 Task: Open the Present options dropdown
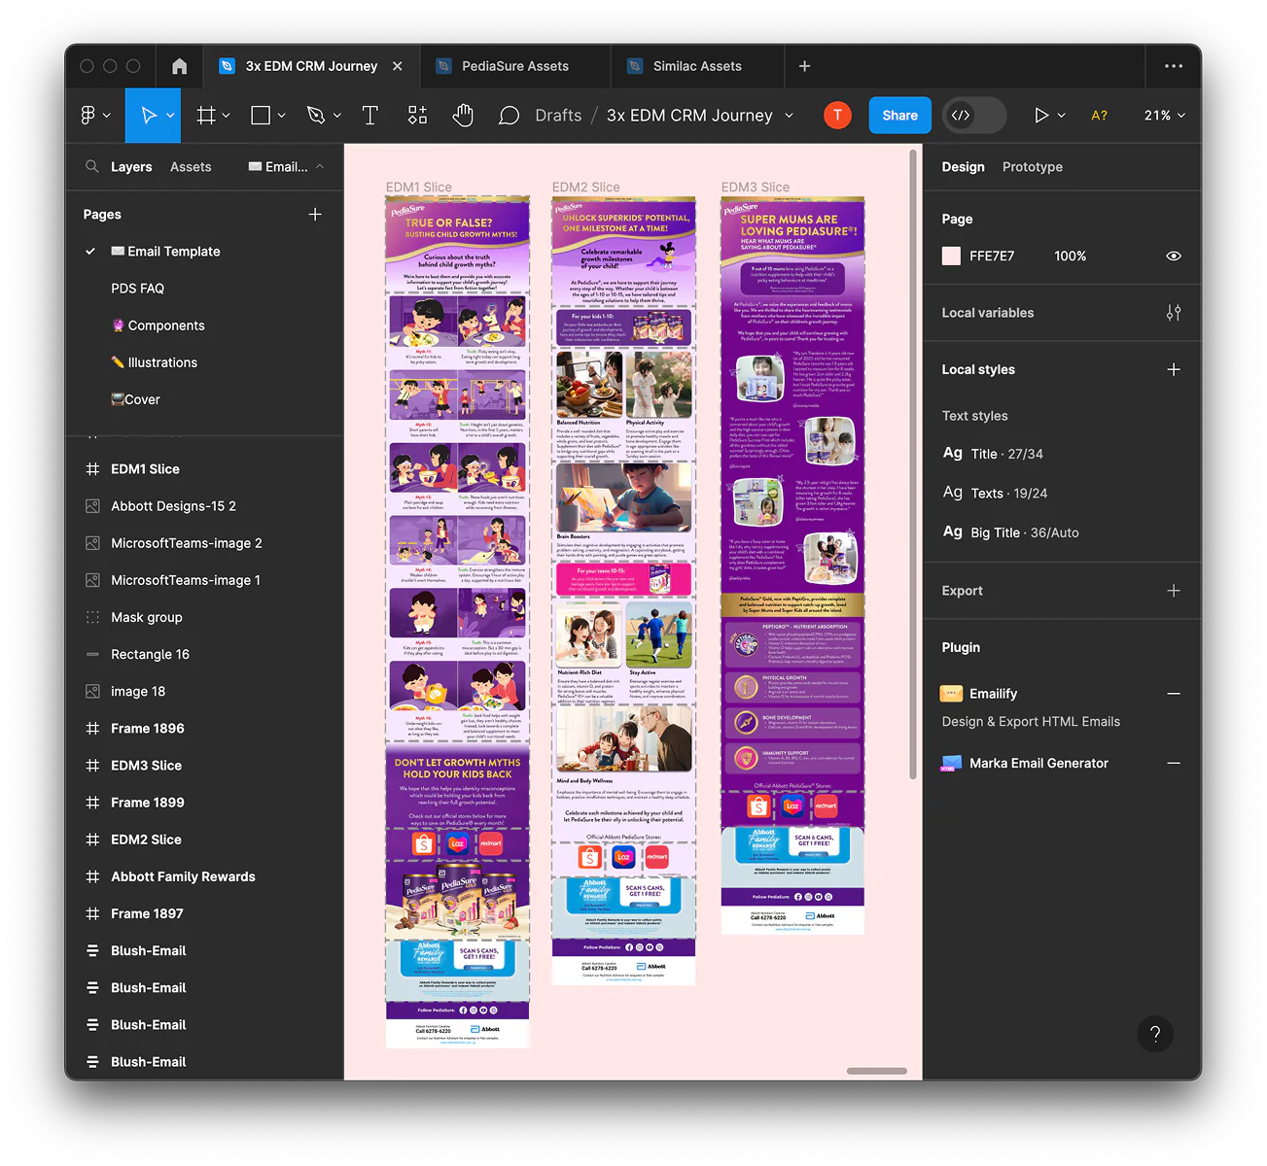1061,115
